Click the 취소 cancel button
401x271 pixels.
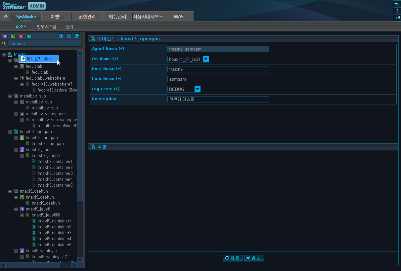click(x=254, y=258)
